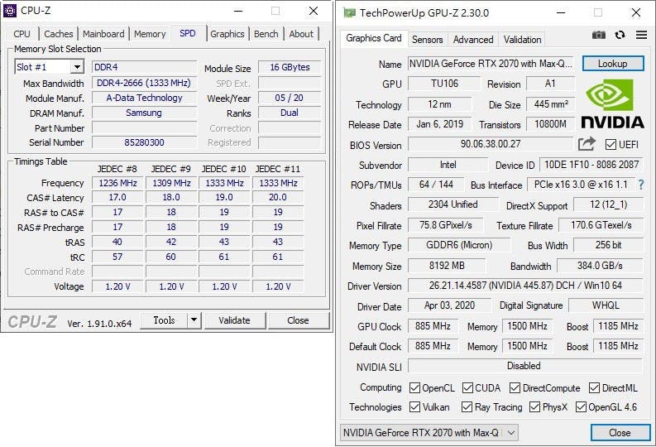The height and width of the screenshot is (447, 656).
Task: Click the GPU Name field
Action: tap(491, 64)
